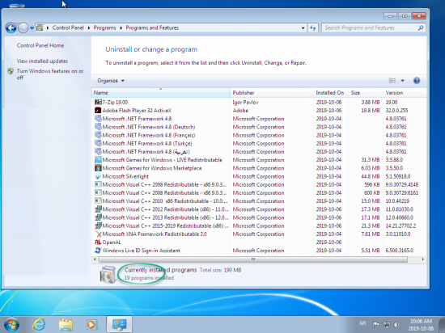Click the Microsoft XNA Framework Redistributable icon

98,234
